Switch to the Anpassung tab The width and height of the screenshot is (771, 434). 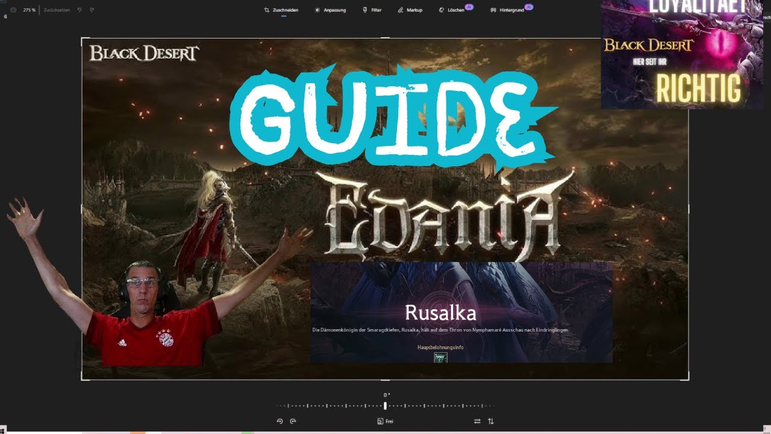[330, 10]
